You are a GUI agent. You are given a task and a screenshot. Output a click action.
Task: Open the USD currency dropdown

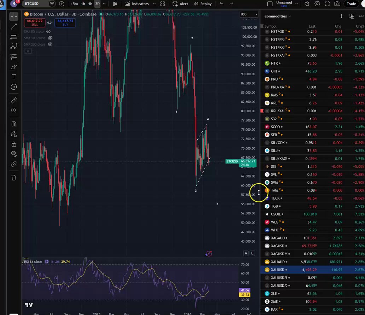point(249,14)
